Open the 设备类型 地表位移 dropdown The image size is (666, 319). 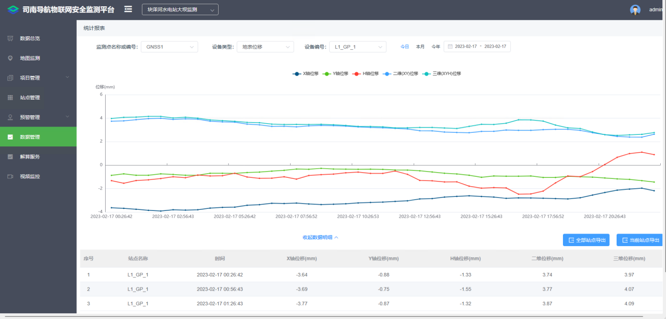[x=265, y=47]
